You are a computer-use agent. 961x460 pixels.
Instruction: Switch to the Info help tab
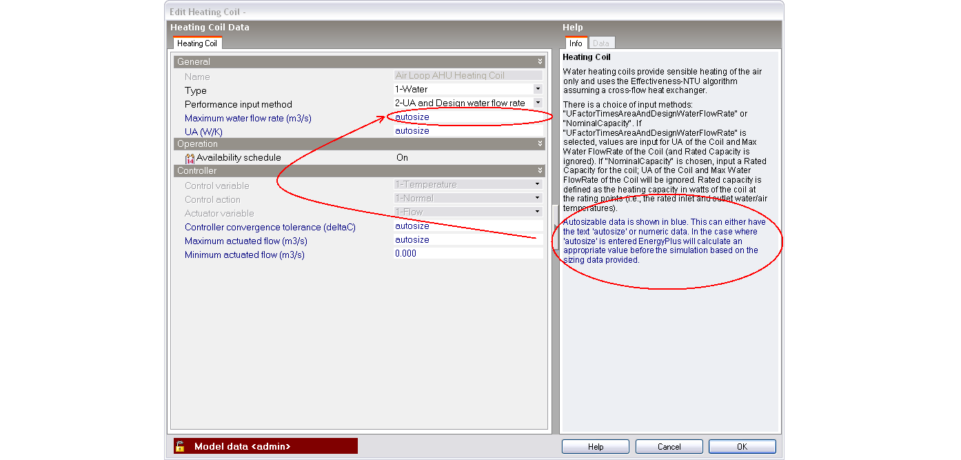tap(576, 43)
